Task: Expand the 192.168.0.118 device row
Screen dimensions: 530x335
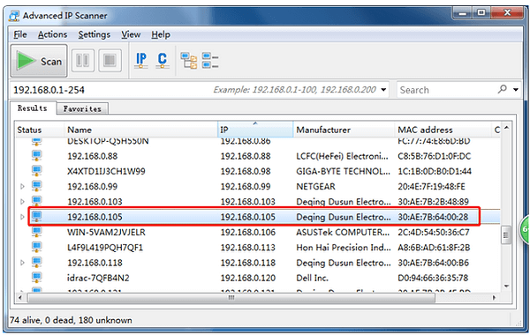Action: tap(22, 263)
